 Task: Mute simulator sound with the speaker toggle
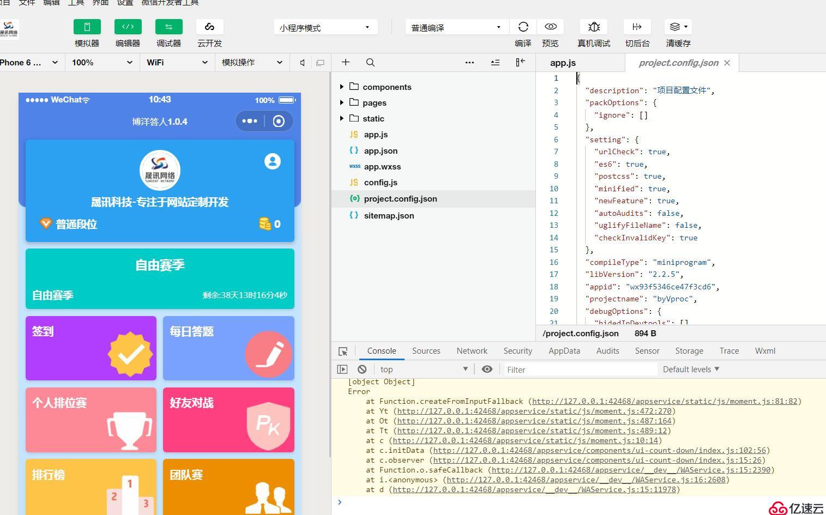pyautogui.click(x=302, y=62)
